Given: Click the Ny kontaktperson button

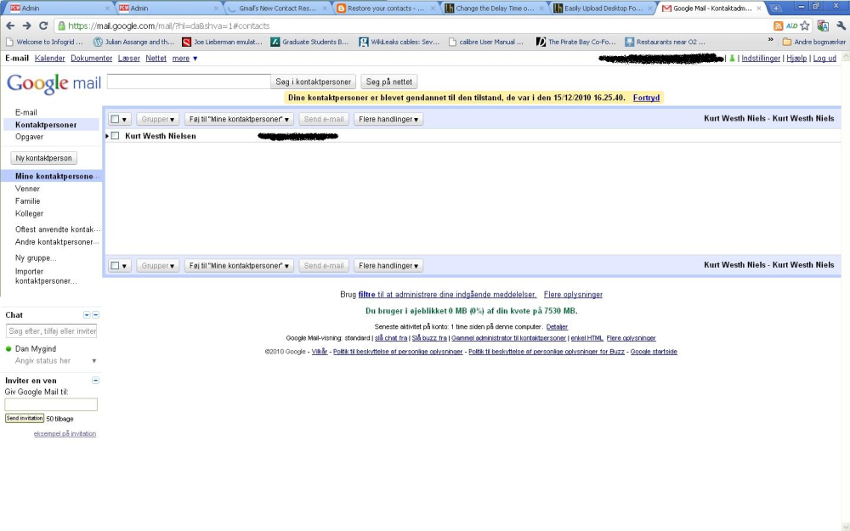Looking at the screenshot, I should click(x=44, y=158).
